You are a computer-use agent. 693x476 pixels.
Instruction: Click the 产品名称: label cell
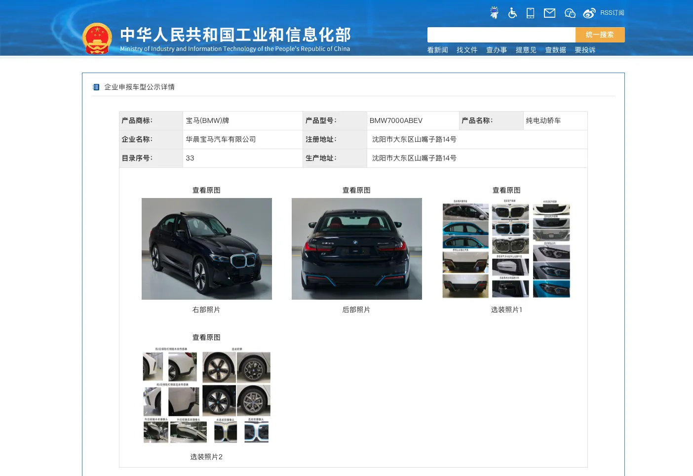click(491, 120)
